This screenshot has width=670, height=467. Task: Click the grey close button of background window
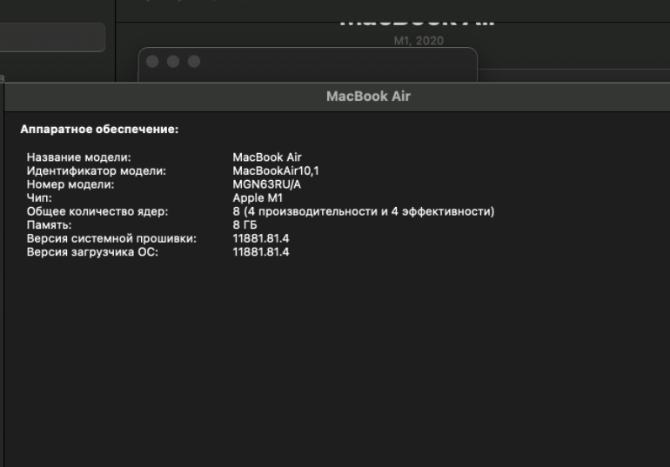click(152, 62)
